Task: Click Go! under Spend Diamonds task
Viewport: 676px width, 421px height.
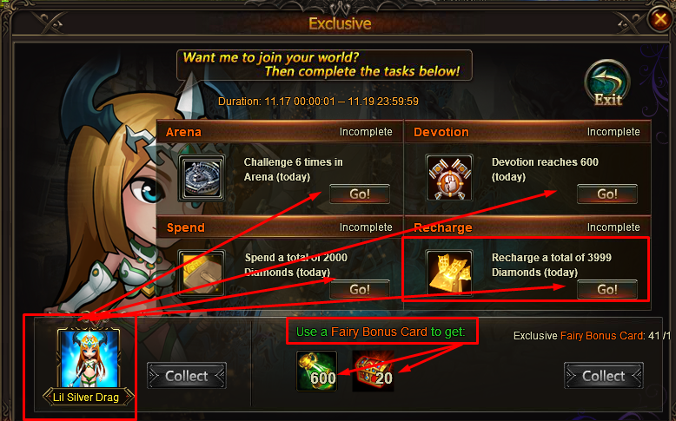Action: coord(360,289)
